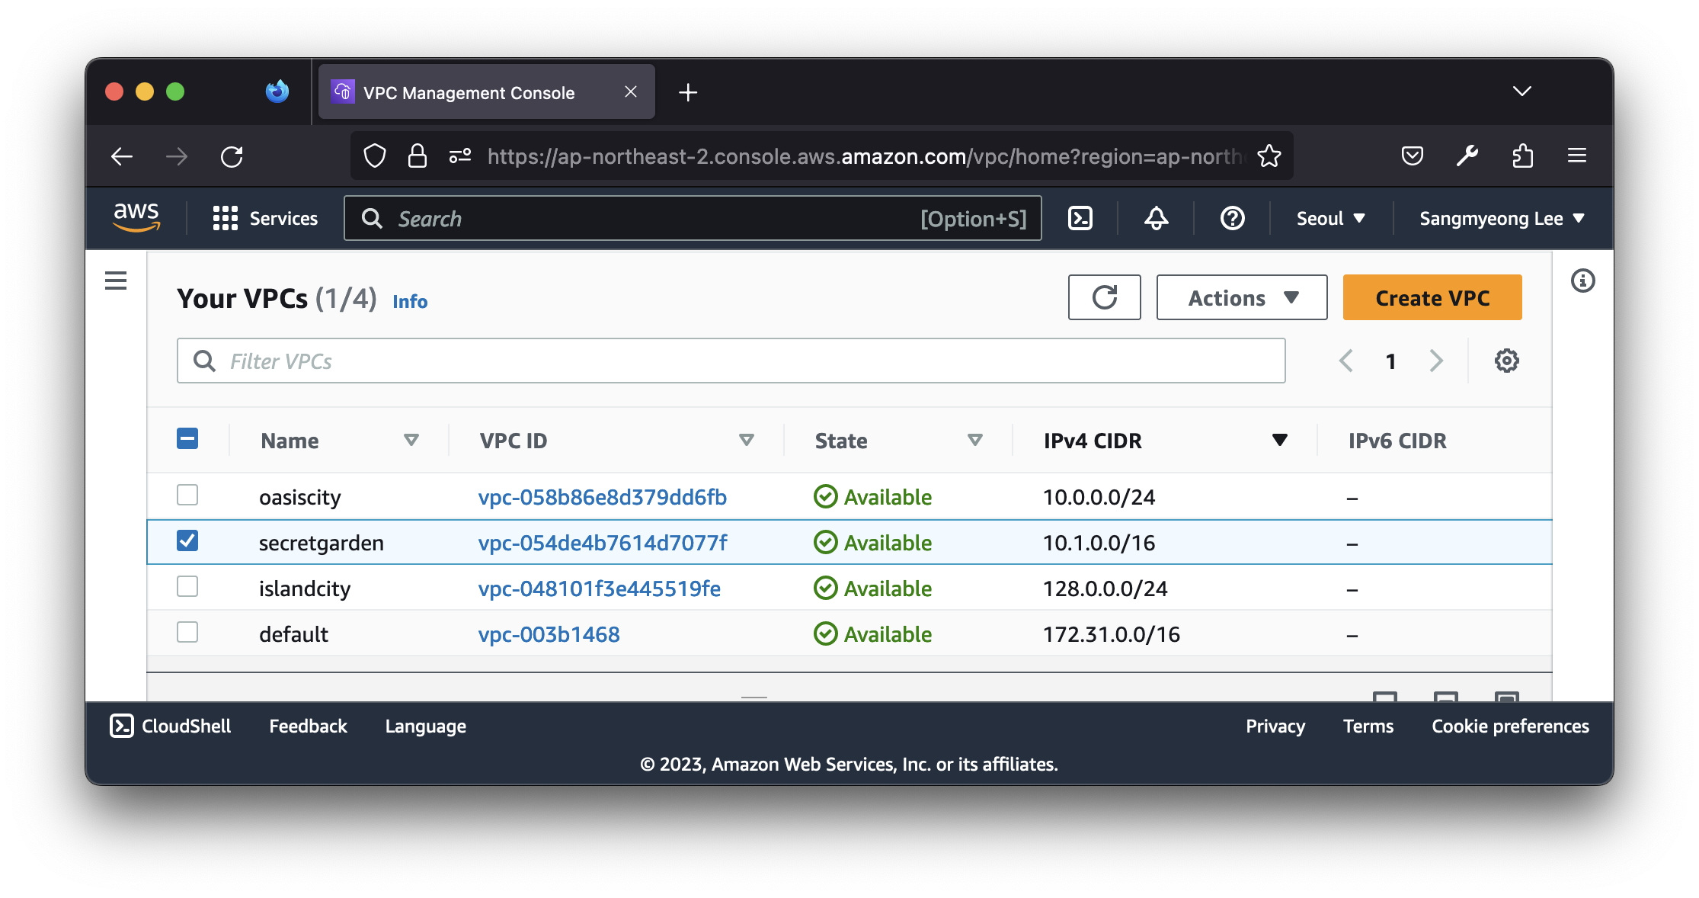Open the help question mark menu
1699x898 pixels.
click(x=1232, y=218)
